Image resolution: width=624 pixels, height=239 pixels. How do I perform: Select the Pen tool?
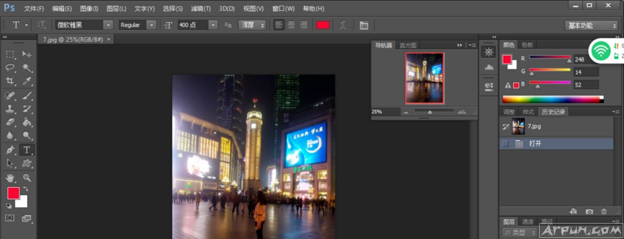[10, 150]
